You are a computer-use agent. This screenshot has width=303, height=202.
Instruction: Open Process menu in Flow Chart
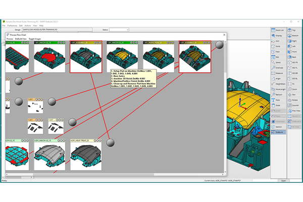coord(10,39)
